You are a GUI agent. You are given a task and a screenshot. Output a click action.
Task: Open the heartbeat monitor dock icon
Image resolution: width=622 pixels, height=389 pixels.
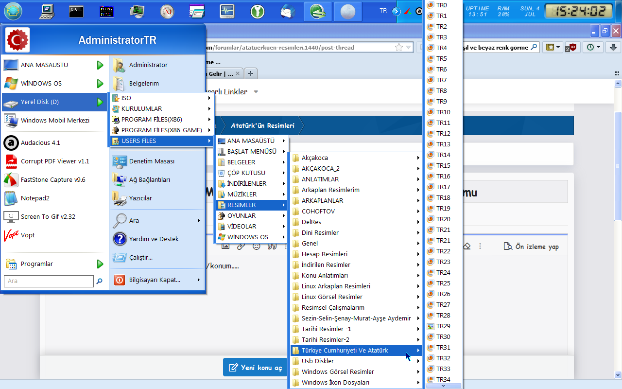click(227, 11)
